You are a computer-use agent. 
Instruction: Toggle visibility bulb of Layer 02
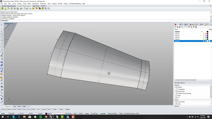click(x=203, y=35)
